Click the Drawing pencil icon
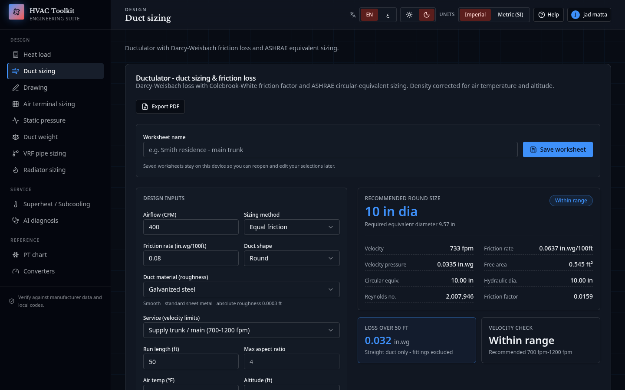Image resolution: width=625 pixels, height=390 pixels. click(x=16, y=88)
